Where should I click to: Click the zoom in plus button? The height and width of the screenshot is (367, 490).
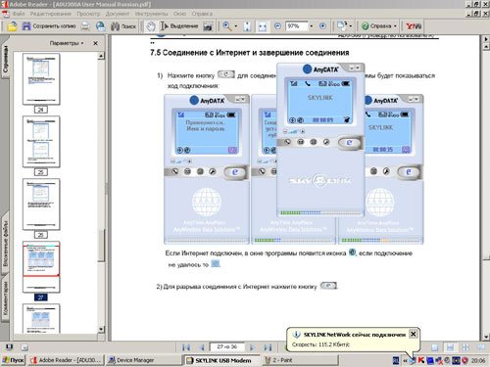(x=322, y=26)
